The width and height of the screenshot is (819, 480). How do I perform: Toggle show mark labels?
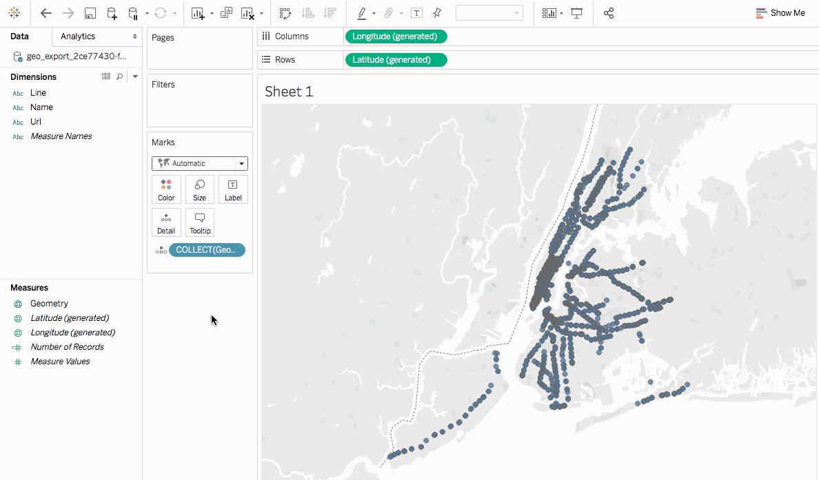click(417, 13)
